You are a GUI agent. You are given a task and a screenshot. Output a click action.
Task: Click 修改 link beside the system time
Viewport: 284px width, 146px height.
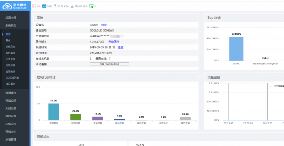click(120, 47)
